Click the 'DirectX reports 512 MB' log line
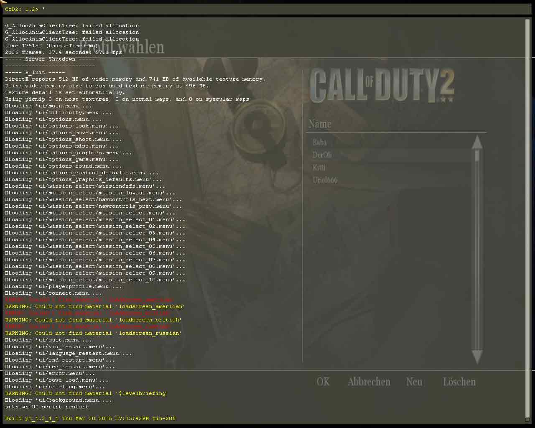Image resolution: width=535 pixels, height=428 pixels. [135, 79]
